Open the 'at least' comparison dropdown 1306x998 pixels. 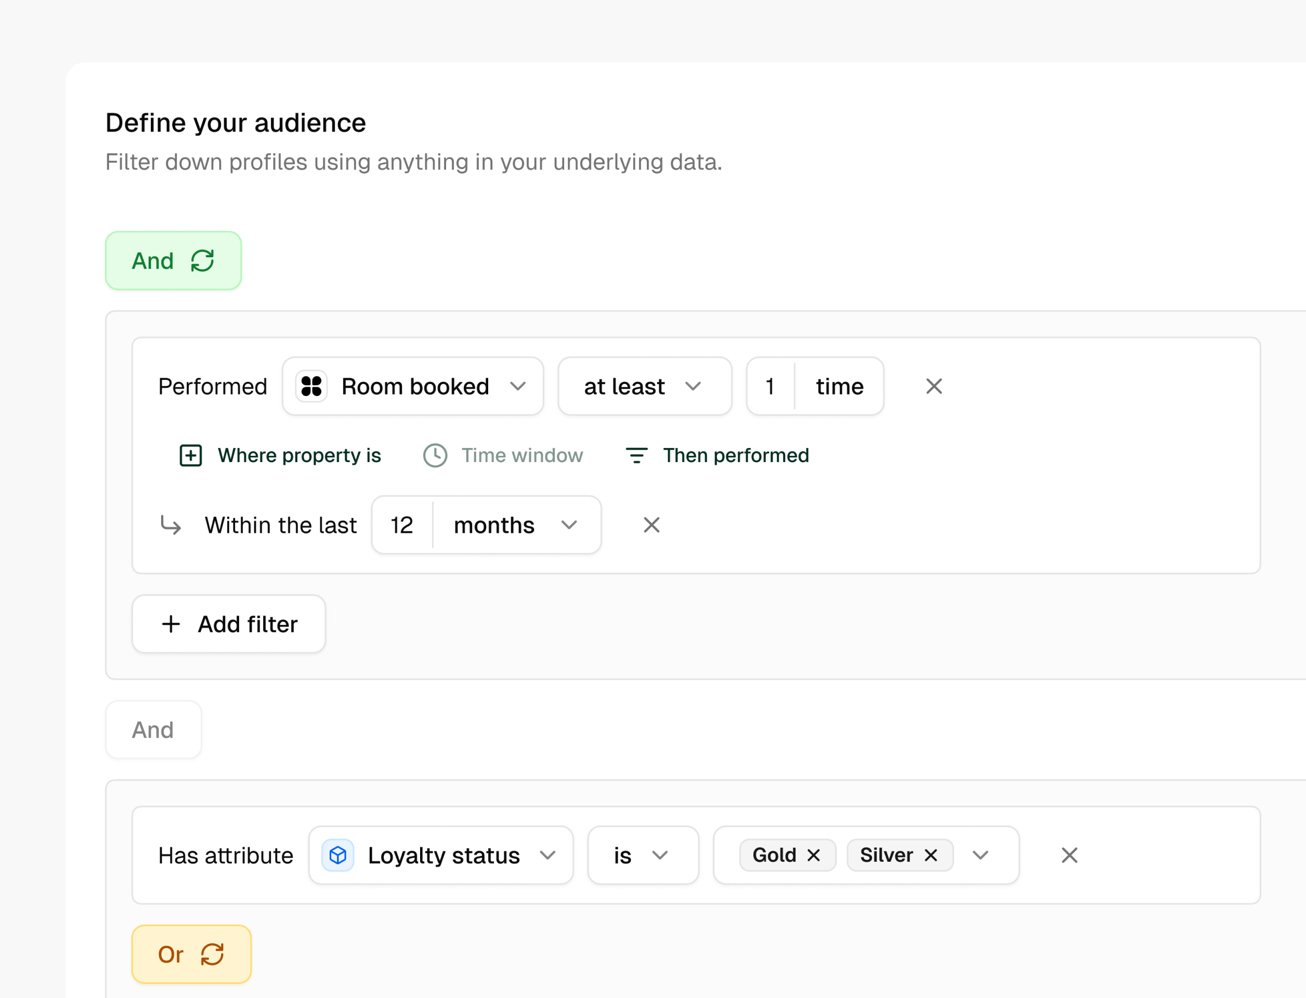point(645,386)
